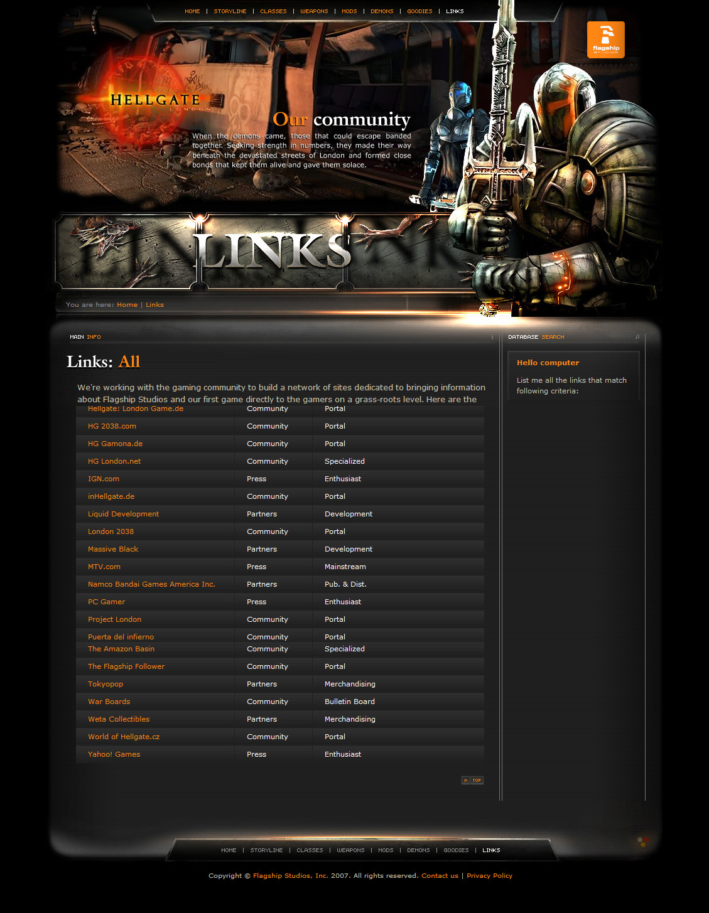Click 'Specialized' cell in HG London.net row

pyautogui.click(x=345, y=461)
